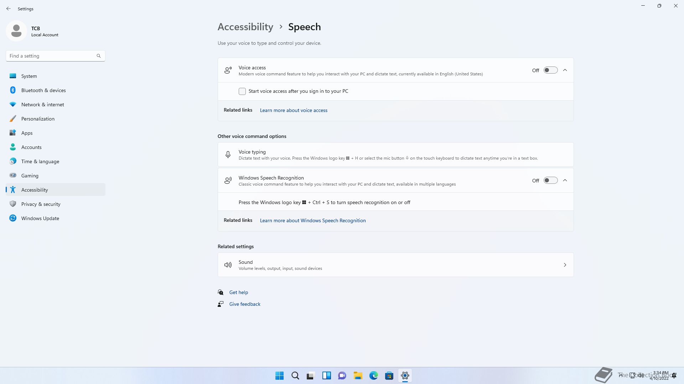Image resolution: width=684 pixels, height=384 pixels.
Task: Click the Windows Speech Recognition icon
Action: coord(228,180)
